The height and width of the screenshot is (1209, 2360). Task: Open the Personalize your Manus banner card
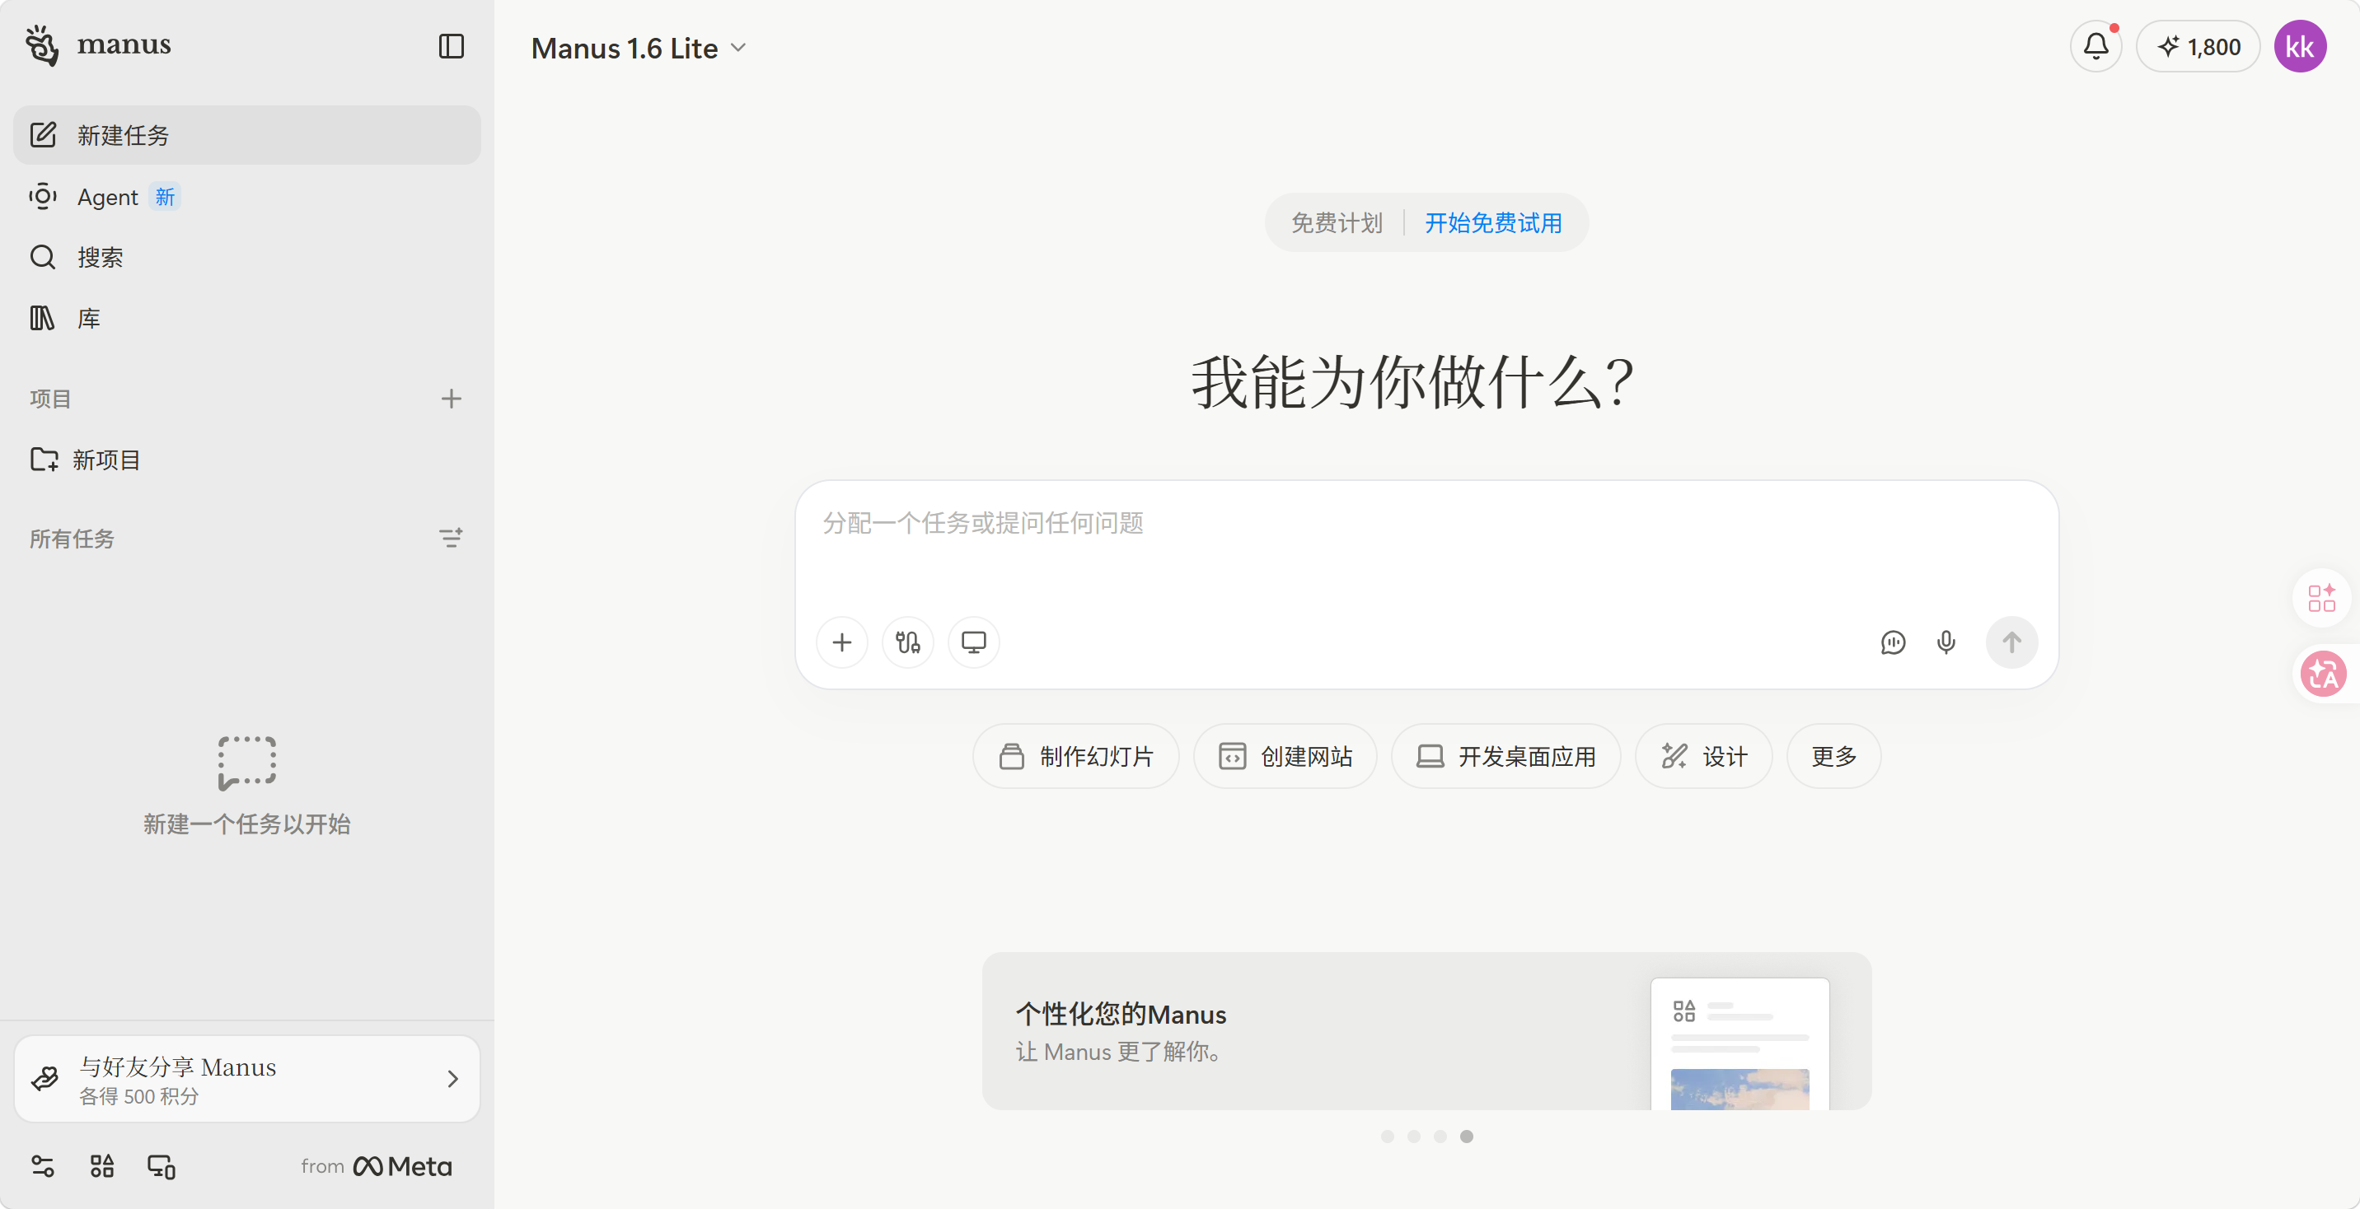(x=1426, y=1030)
